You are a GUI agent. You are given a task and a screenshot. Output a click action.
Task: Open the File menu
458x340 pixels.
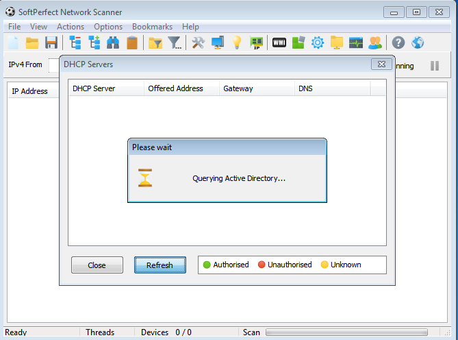pyautogui.click(x=14, y=27)
